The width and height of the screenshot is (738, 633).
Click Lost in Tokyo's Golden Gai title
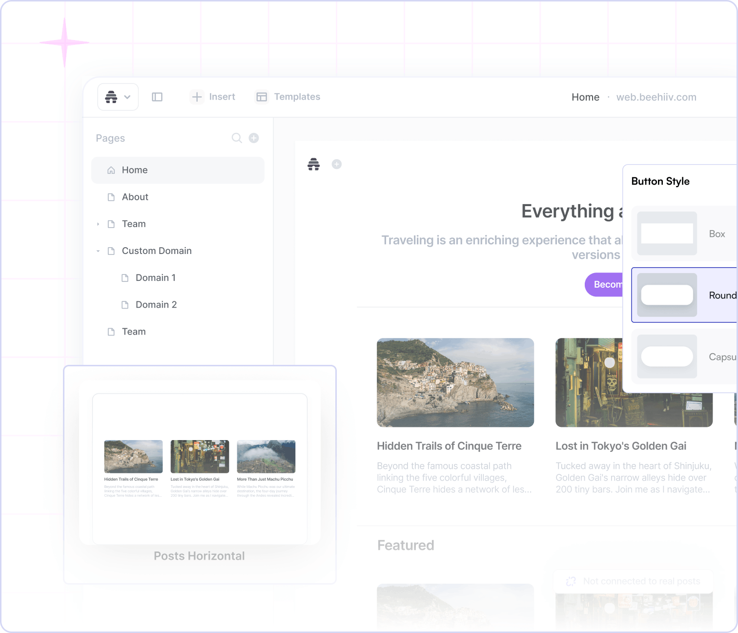[x=621, y=446]
